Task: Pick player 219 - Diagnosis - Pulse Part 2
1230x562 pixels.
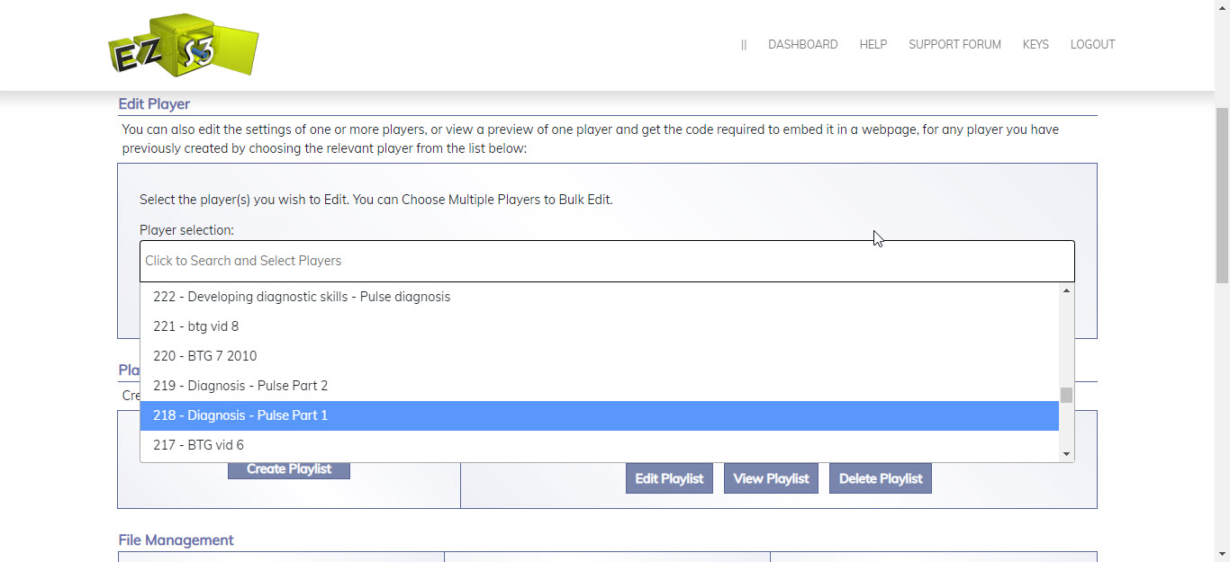Action: coord(600,386)
